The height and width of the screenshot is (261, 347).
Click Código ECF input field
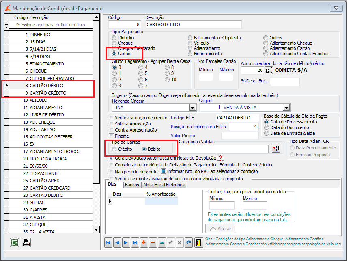click(x=237, y=118)
